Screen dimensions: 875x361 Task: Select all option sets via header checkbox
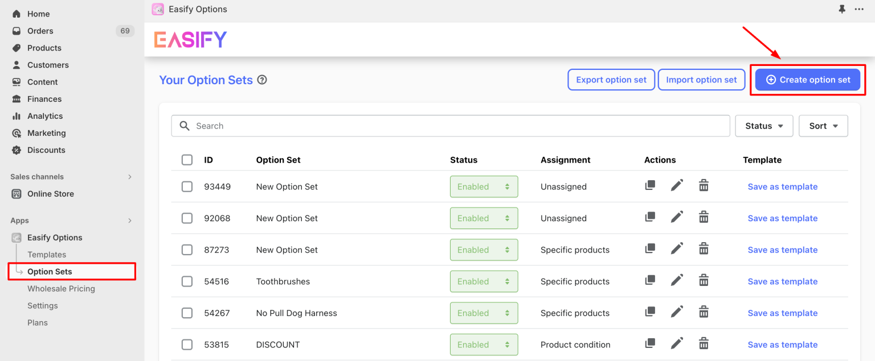[187, 160]
